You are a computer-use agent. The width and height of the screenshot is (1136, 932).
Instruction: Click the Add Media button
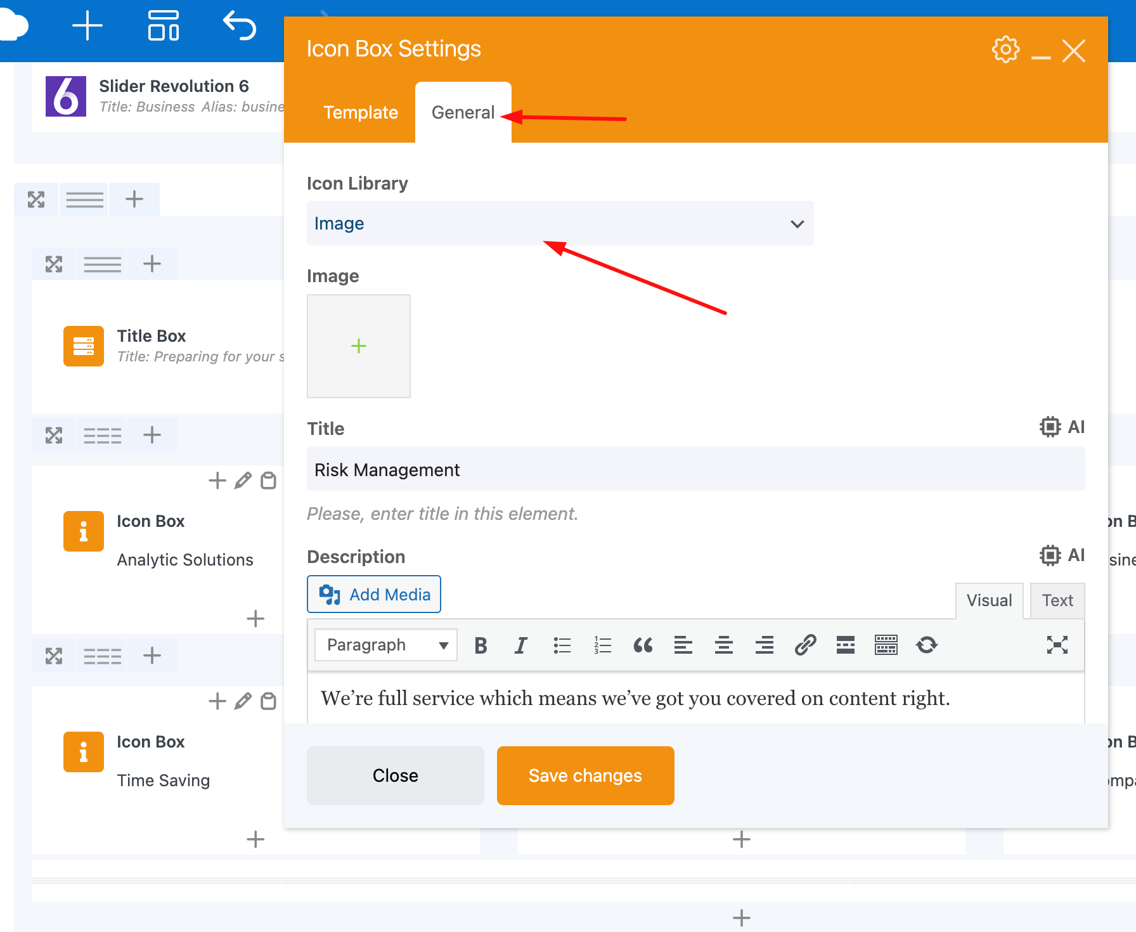(374, 594)
